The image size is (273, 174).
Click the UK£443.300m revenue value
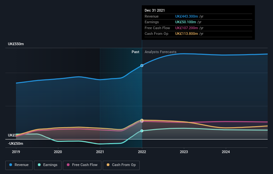click(x=187, y=16)
